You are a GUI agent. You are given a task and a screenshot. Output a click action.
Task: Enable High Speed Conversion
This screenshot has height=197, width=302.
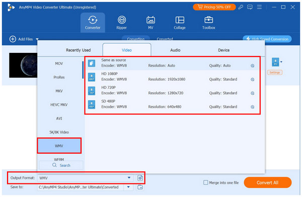267,39
